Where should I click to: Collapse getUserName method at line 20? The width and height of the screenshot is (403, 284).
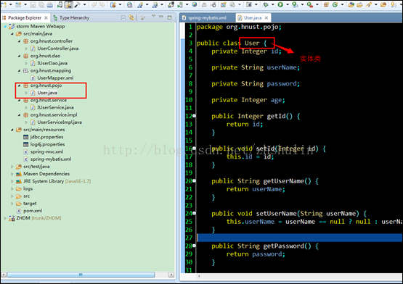pos(195,181)
